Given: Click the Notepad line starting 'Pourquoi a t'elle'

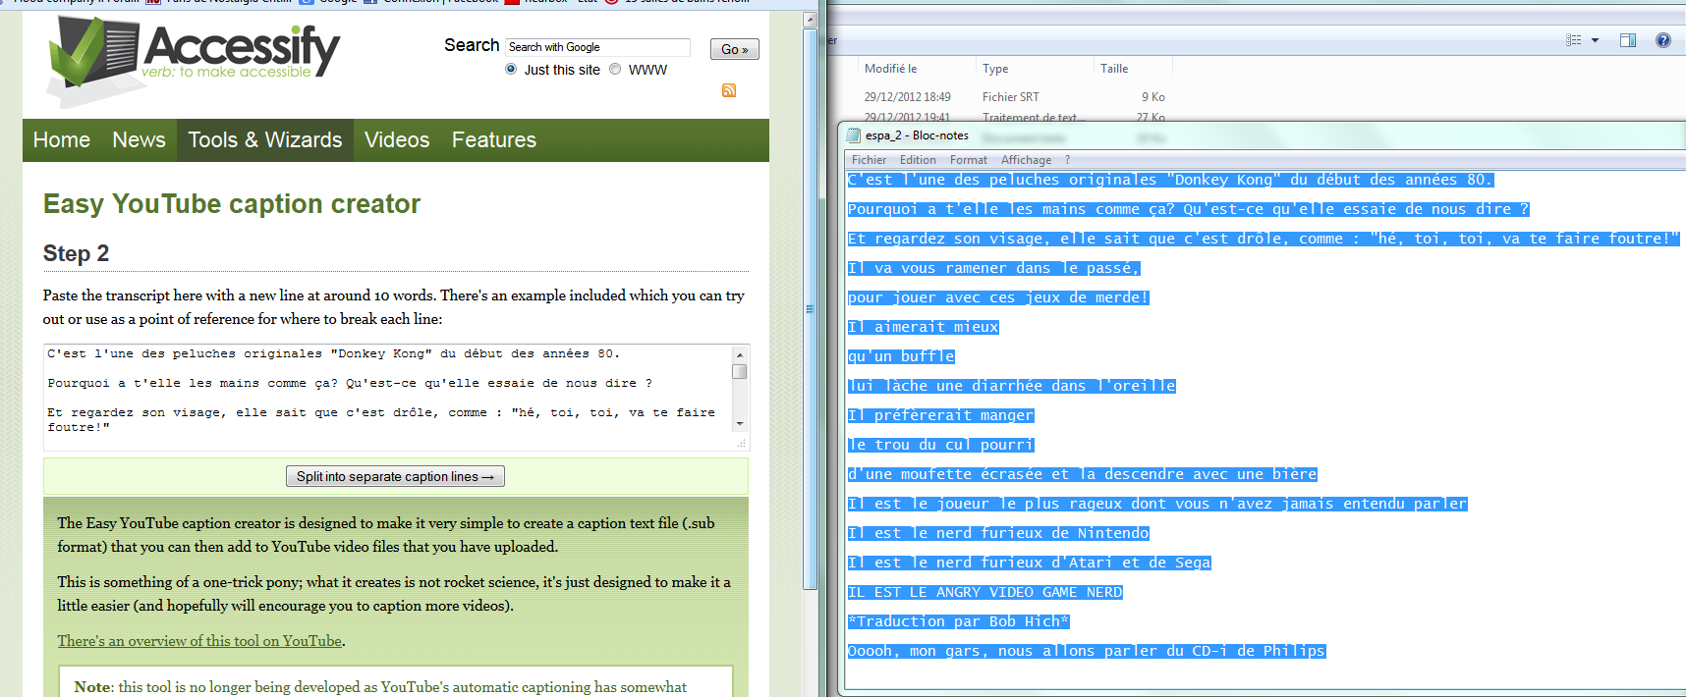Looking at the screenshot, I should [1189, 209].
